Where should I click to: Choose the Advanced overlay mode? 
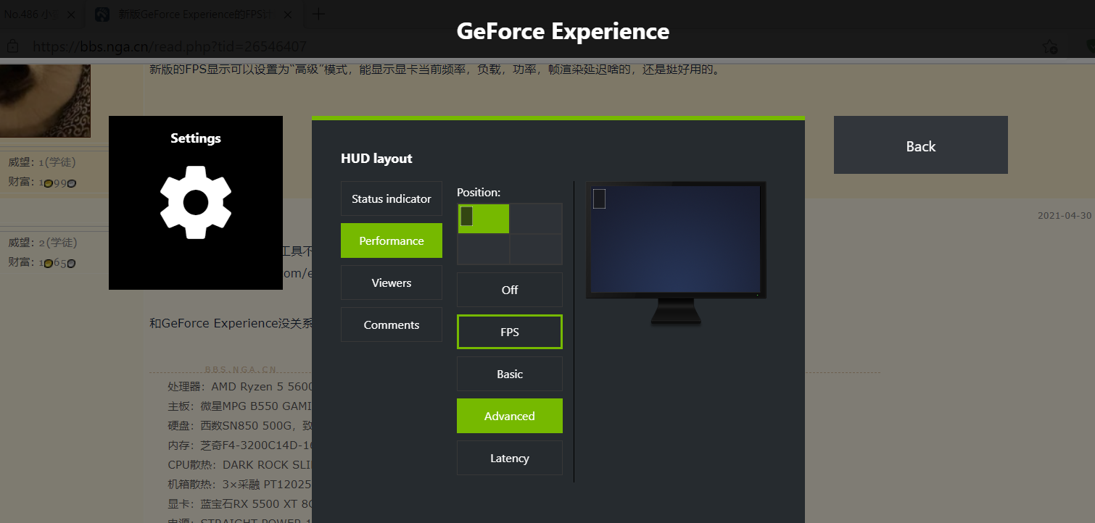(510, 416)
